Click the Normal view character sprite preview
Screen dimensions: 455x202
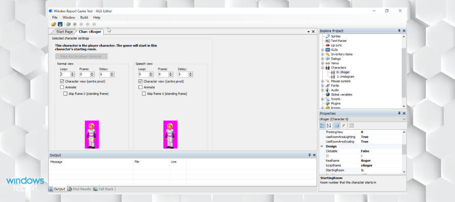92,134
